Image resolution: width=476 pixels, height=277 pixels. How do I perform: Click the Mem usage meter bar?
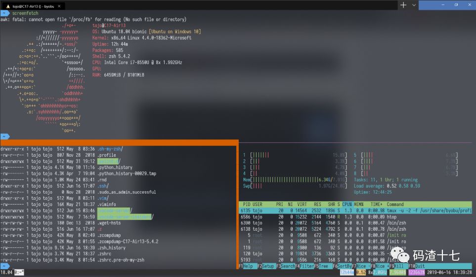coord(295,179)
